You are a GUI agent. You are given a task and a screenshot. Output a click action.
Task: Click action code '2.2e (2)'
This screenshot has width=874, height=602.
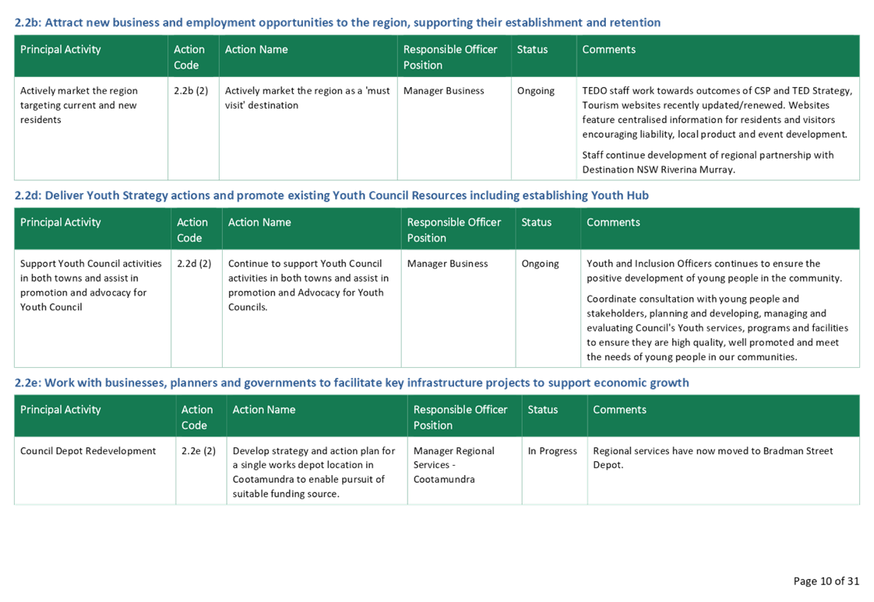198,450
